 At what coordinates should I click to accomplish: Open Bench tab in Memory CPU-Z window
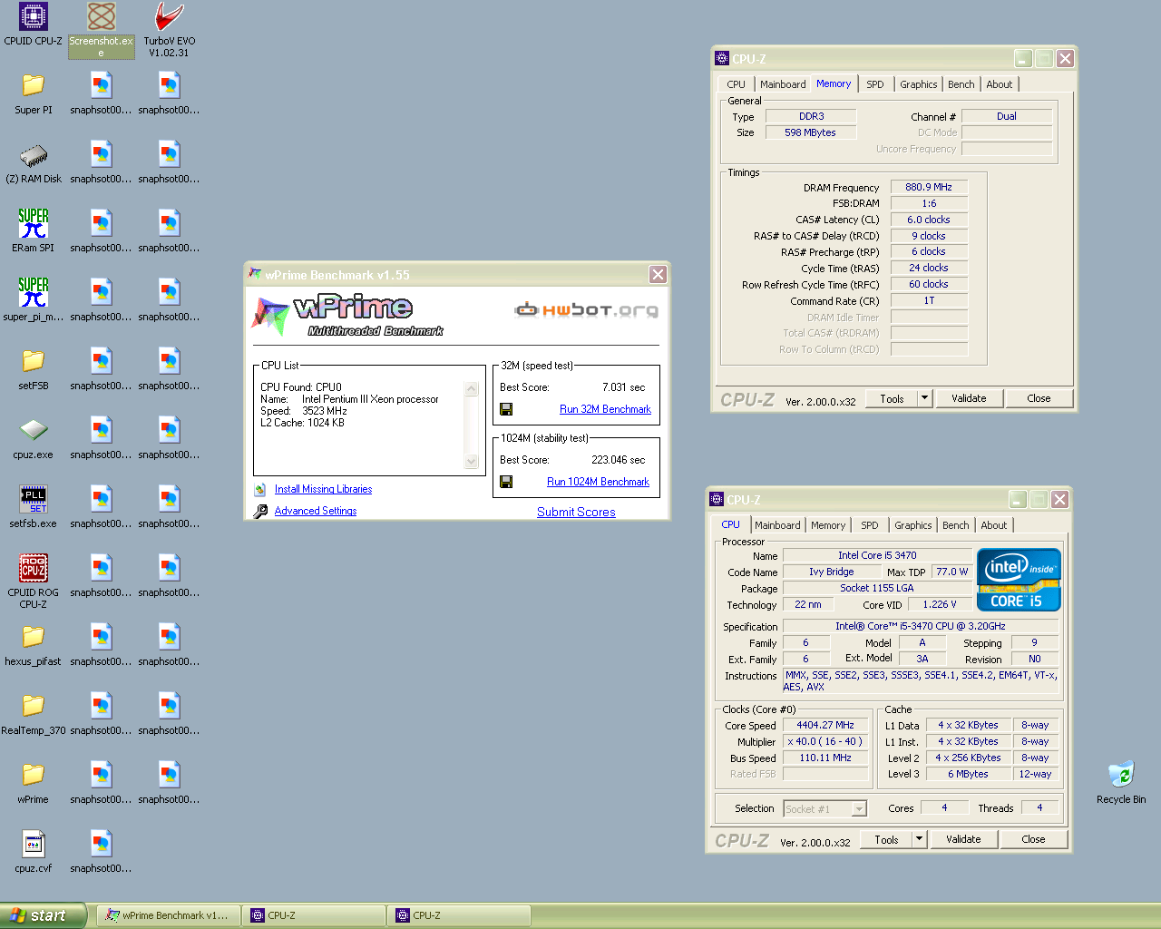pos(961,84)
